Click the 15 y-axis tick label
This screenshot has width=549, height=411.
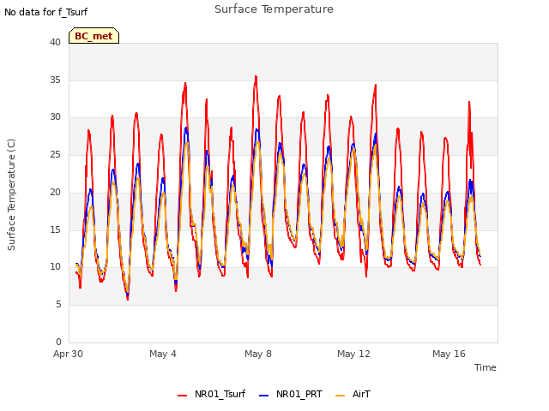55,229
